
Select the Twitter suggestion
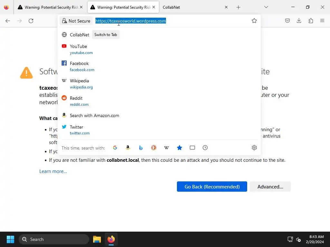click(159, 130)
